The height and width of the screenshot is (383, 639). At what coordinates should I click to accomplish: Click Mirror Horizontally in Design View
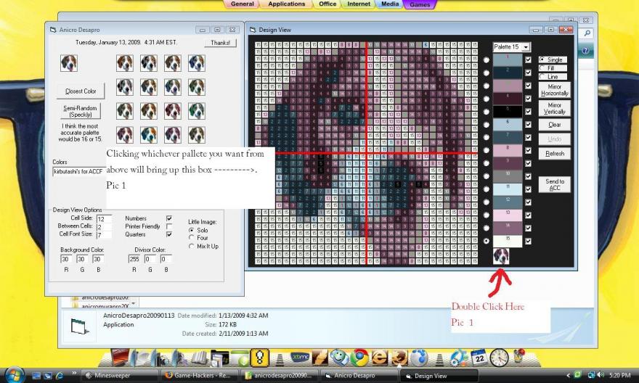[554, 89]
